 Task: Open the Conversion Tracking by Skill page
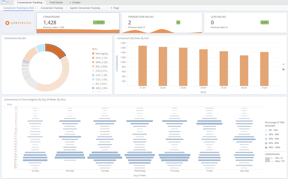(x=18, y=8)
